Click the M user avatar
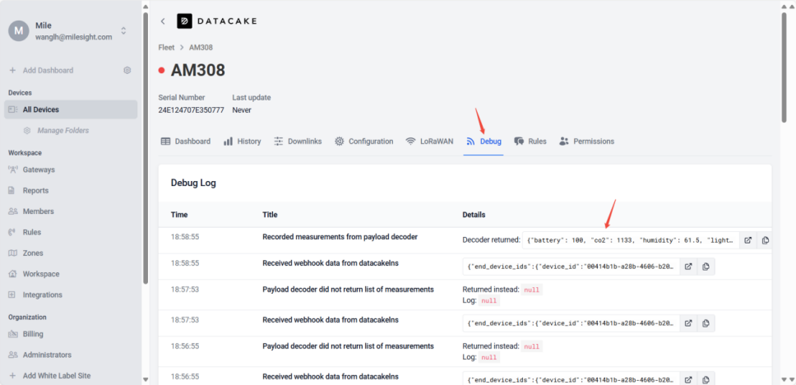The height and width of the screenshot is (385, 796). click(x=19, y=31)
